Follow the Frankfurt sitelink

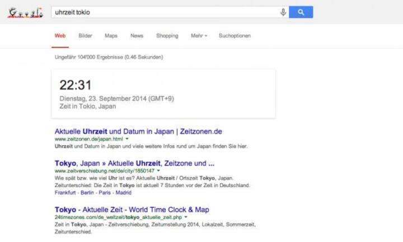click(66, 192)
